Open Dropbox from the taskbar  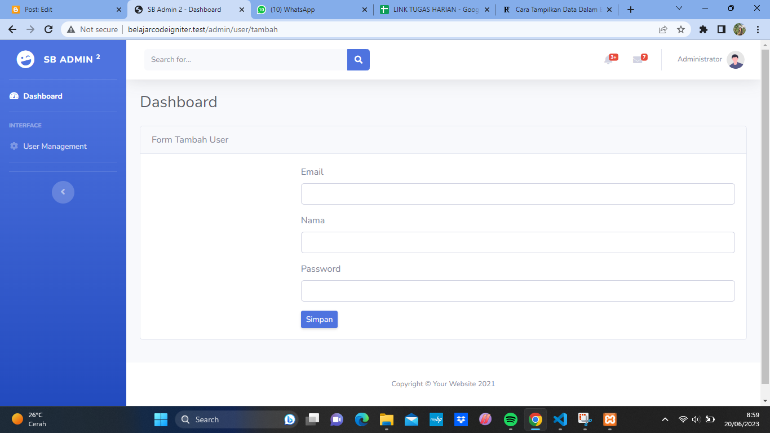(461, 419)
